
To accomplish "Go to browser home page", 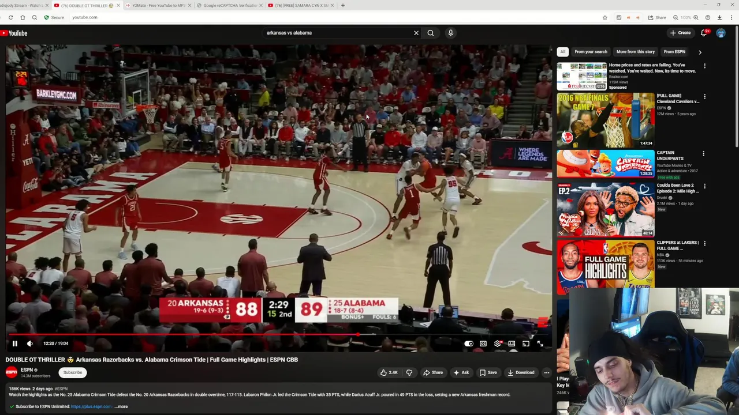I will coord(23,17).
